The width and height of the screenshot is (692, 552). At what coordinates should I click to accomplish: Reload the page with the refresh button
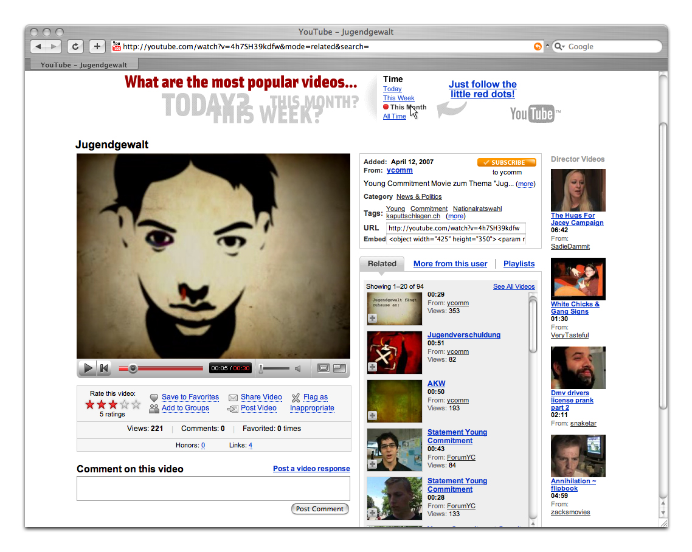pos(75,46)
